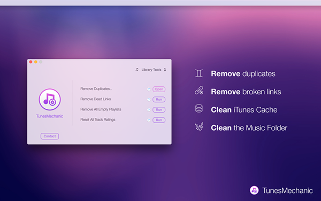Click the 'Reset All Track Ratings' label
The image size is (321, 201).
pos(98,120)
